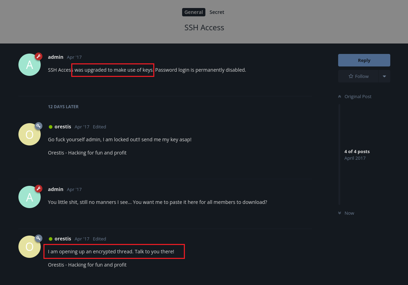
Task: Click the post scrubber track
Action: 339,155
